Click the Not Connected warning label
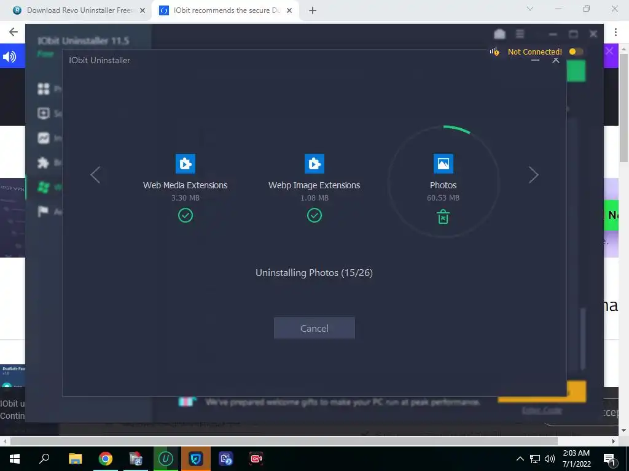 [x=535, y=52]
